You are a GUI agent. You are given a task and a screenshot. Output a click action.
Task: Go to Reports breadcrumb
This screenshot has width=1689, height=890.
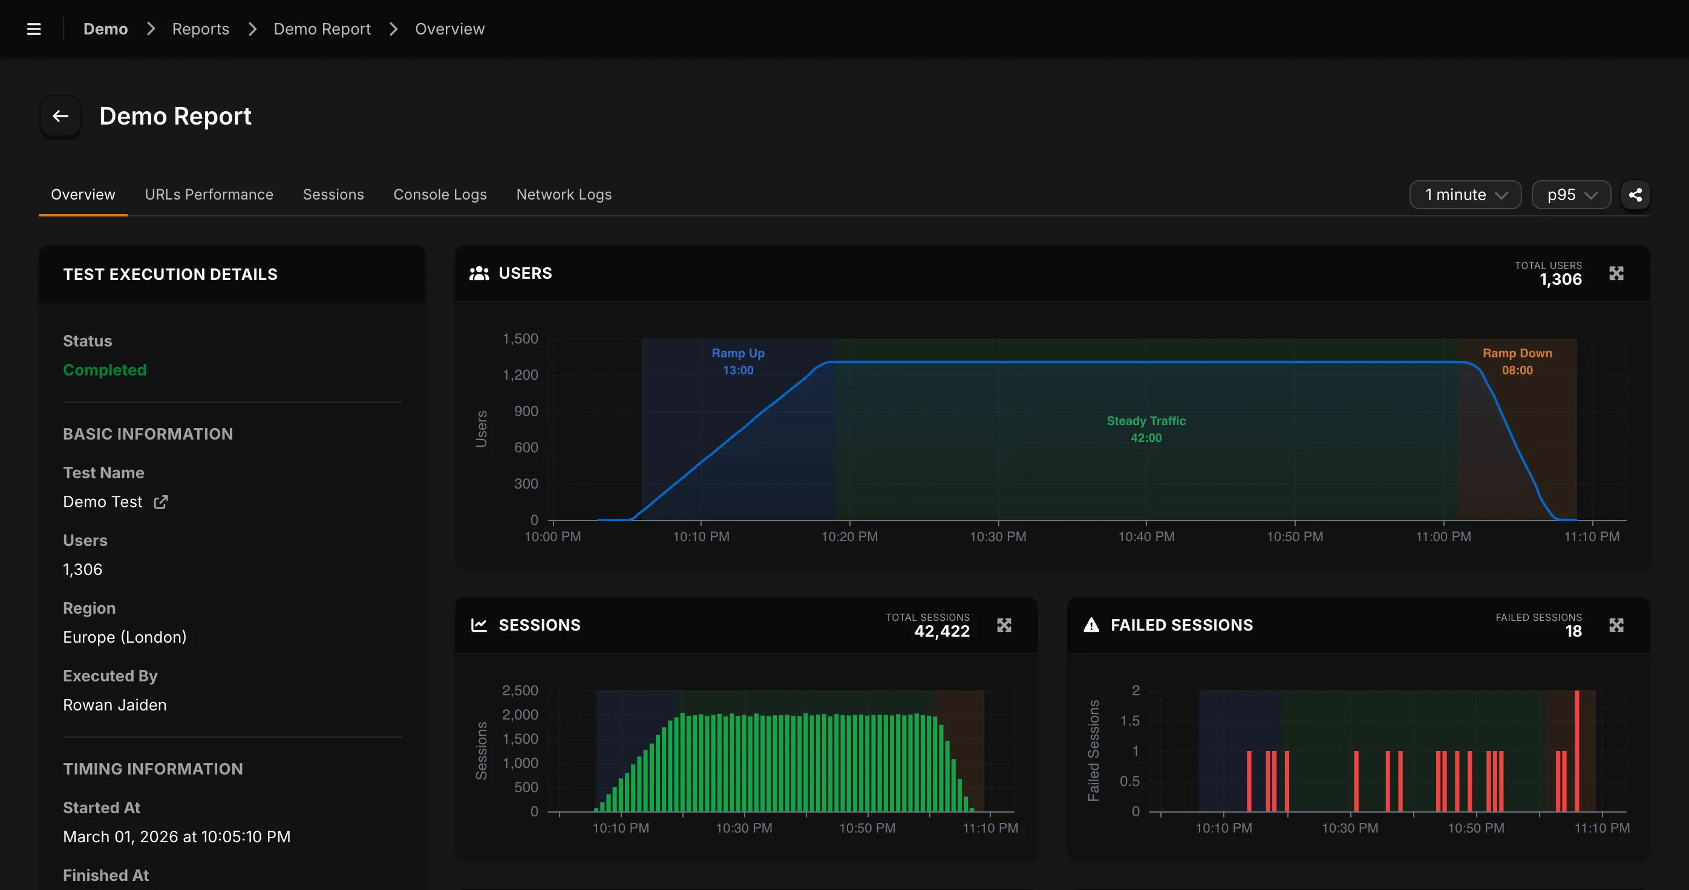201,29
